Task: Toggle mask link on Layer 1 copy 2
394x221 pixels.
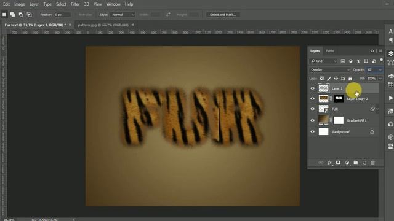Action: click(x=331, y=98)
